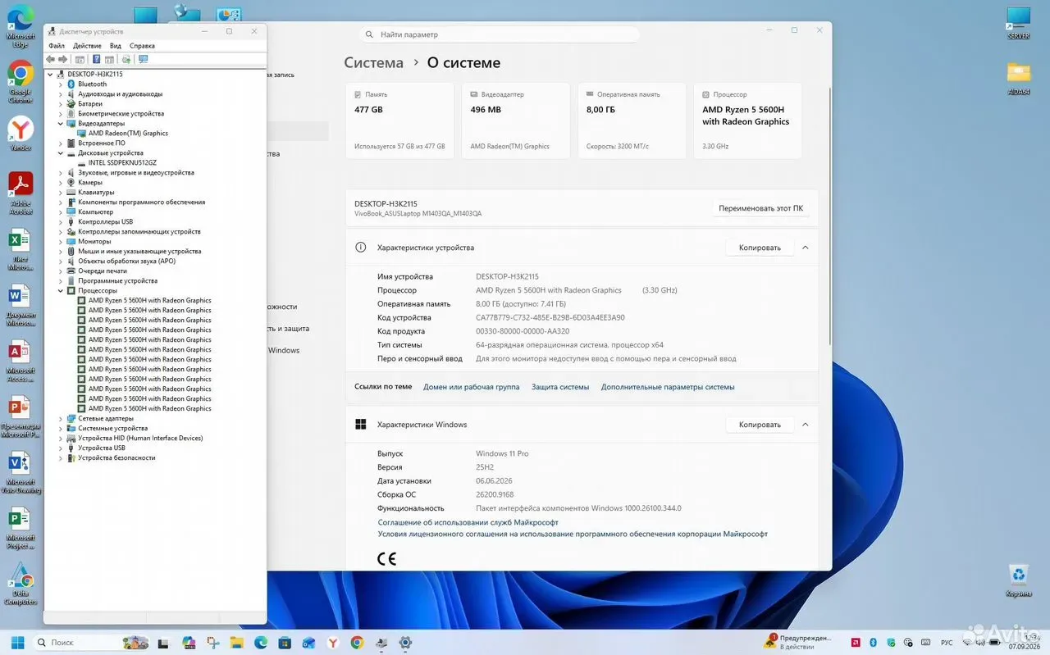Open the Yandex desktop shortcut
Screen dimensions: 1050x655
point(21,134)
